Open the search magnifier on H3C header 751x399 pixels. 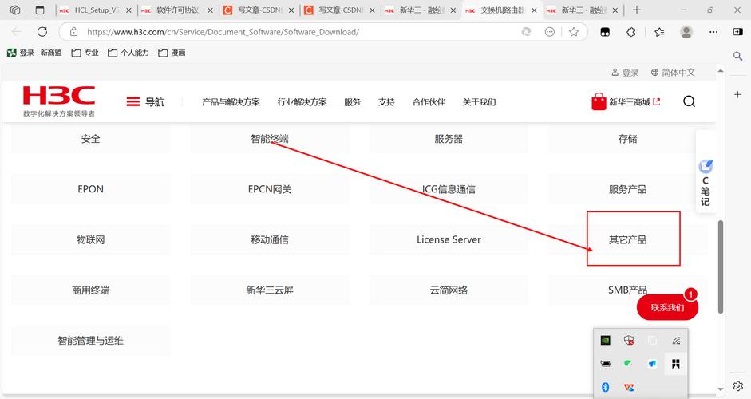tap(689, 101)
